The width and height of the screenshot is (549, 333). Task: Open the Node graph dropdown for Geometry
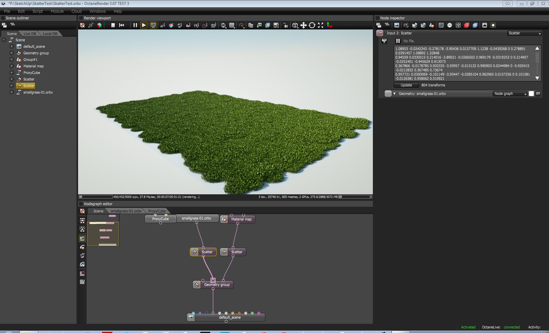510,94
